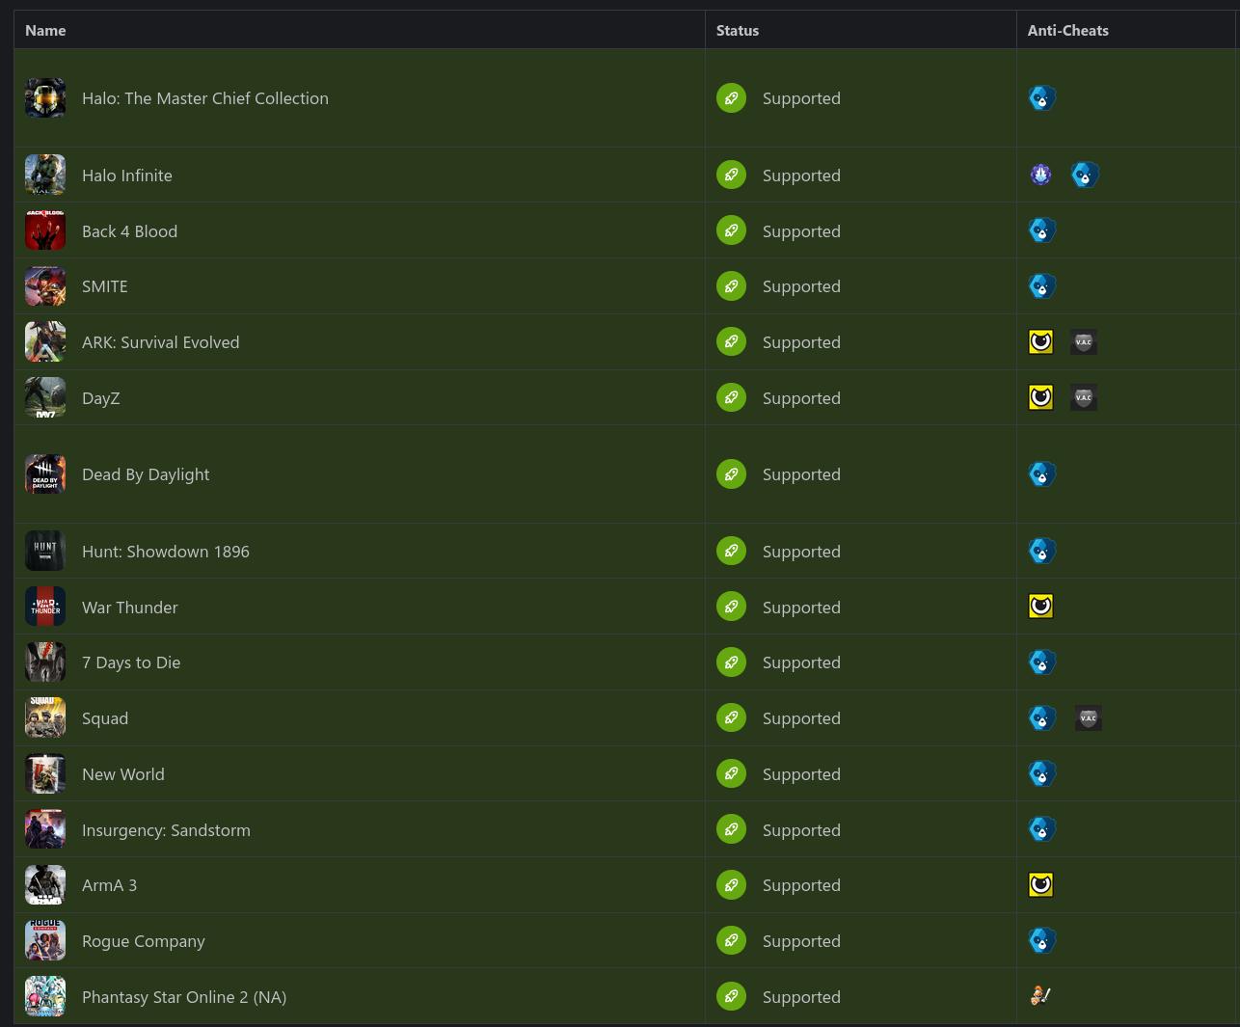This screenshot has width=1240, height=1027.
Task: Click Easy Anti-Cheat icon for Dead By Daylight
Action: [x=1041, y=474]
